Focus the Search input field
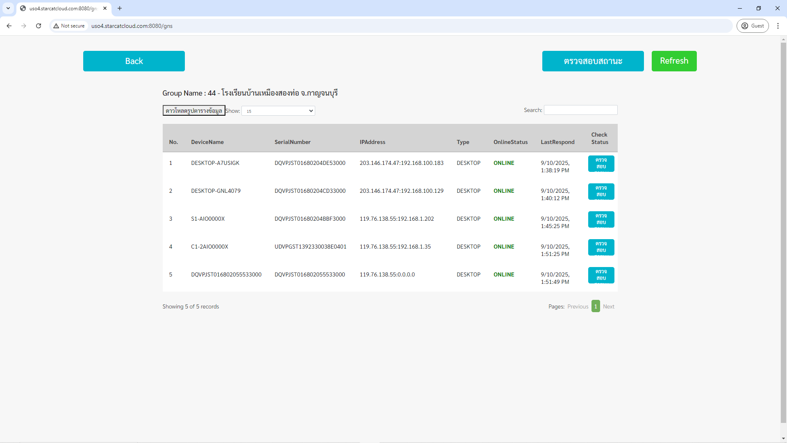 tap(580, 110)
